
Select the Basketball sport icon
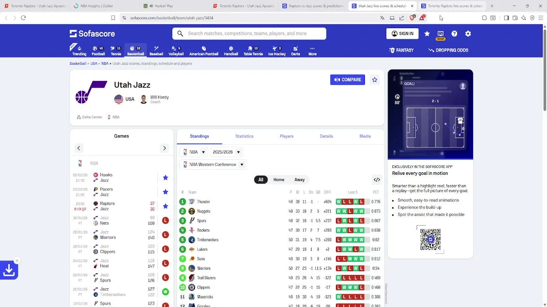click(135, 50)
